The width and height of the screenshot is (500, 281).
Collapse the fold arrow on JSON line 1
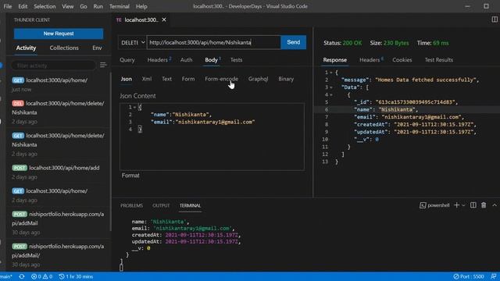point(134,107)
